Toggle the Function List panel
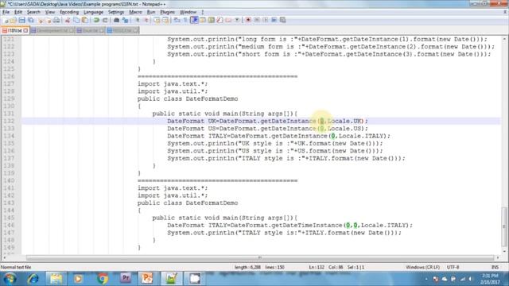 pos(220,20)
